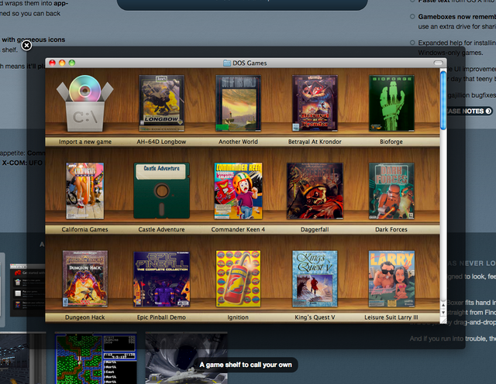This screenshot has width=496, height=384.
Task: Open the California Games box art
Action: point(84,191)
